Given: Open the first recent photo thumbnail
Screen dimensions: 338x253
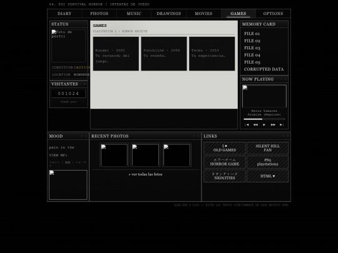Looking at the screenshot, I should [114, 155].
